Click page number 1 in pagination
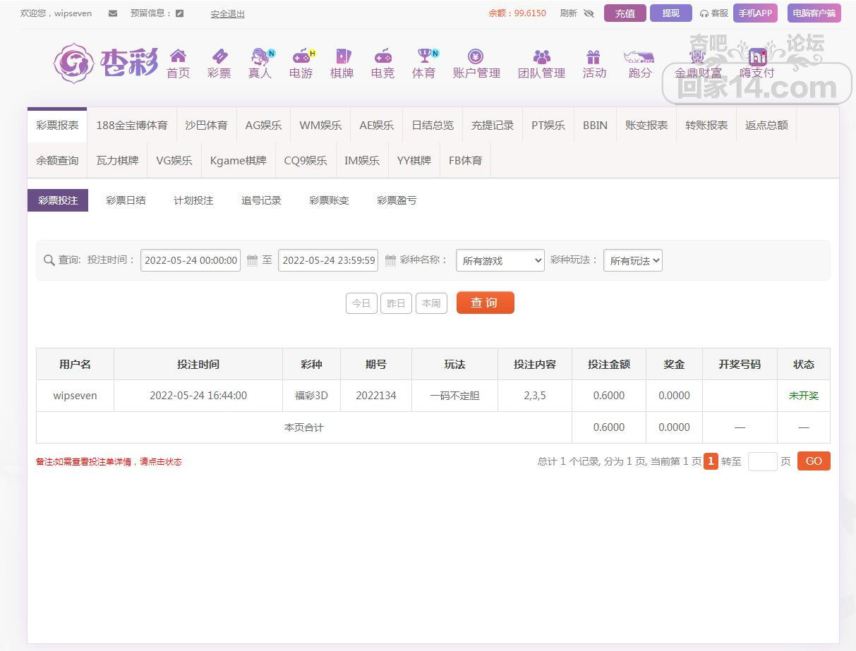Screen dimensions: 856x651 pyautogui.click(x=711, y=461)
